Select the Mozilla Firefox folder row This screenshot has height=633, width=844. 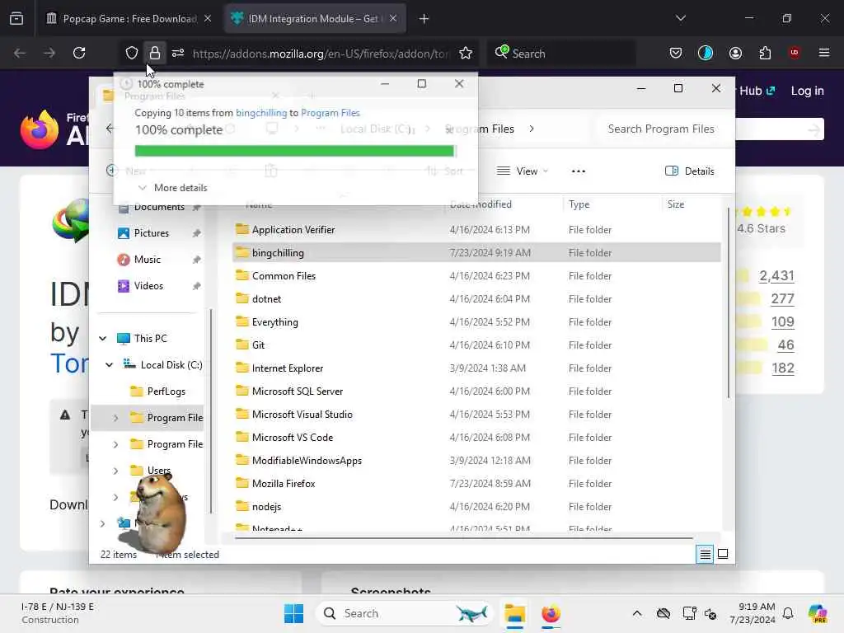click(476, 483)
